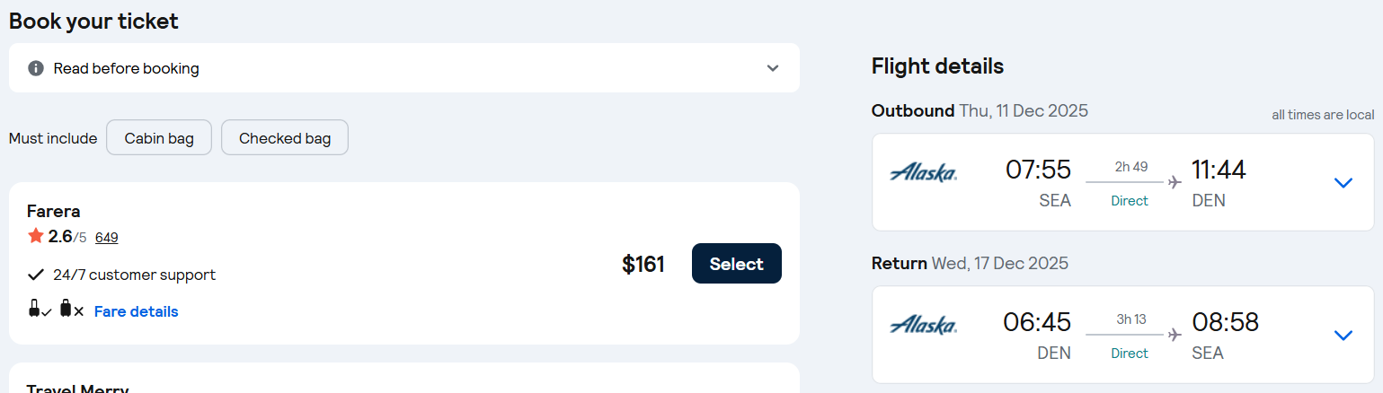Toggle the Cabin bag filter chip
The height and width of the screenshot is (393, 1383).
click(x=159, y=138)
